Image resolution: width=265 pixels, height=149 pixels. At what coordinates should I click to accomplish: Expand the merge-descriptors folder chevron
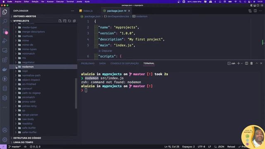pyautogui.click(x=16, y=32)
